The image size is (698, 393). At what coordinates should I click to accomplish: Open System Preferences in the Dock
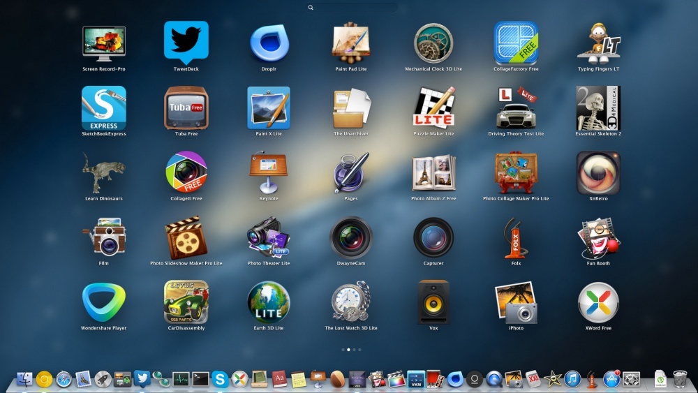click(x=631, y=379)
